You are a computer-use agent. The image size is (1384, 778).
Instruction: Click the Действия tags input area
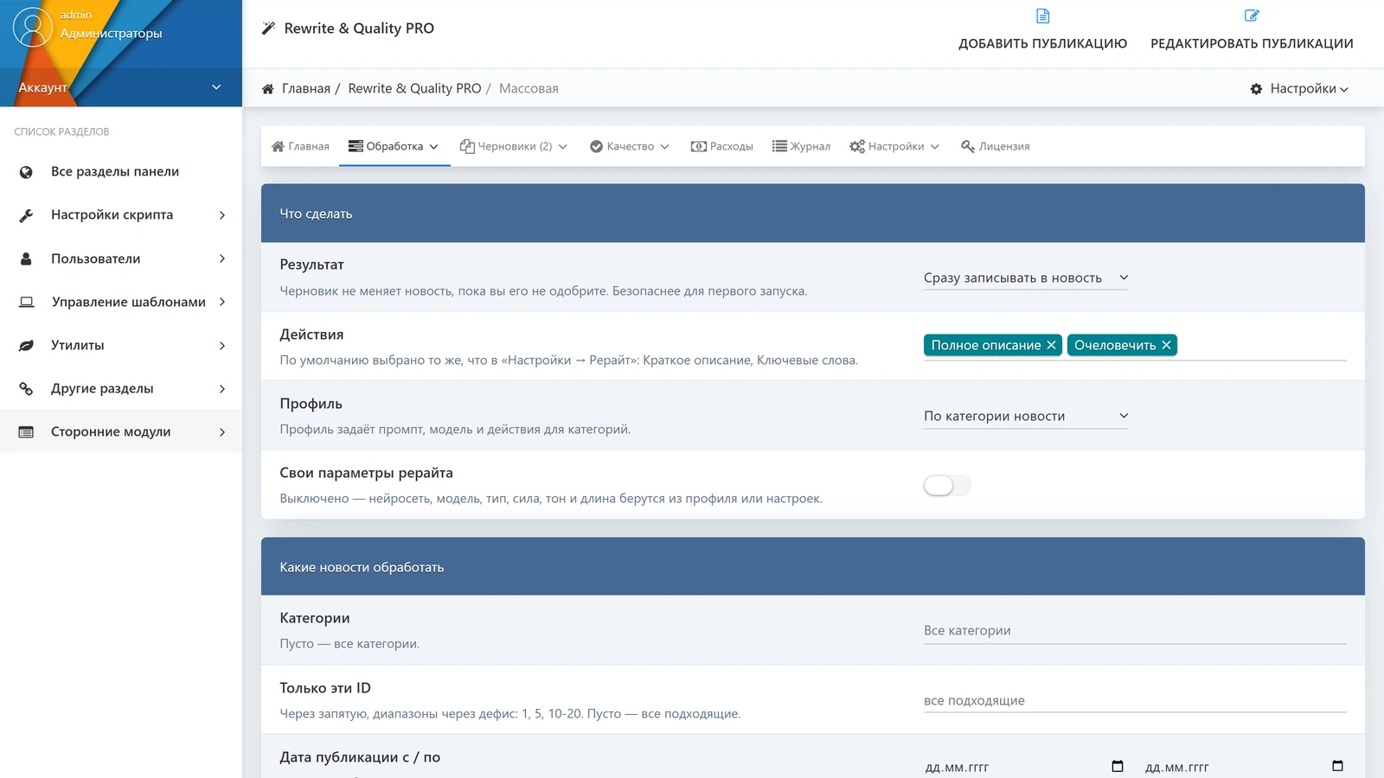coord(1135,346)
